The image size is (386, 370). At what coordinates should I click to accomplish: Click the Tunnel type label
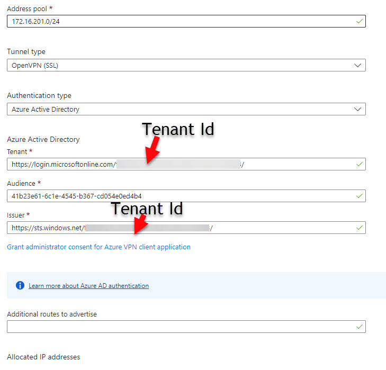point(26,52)
